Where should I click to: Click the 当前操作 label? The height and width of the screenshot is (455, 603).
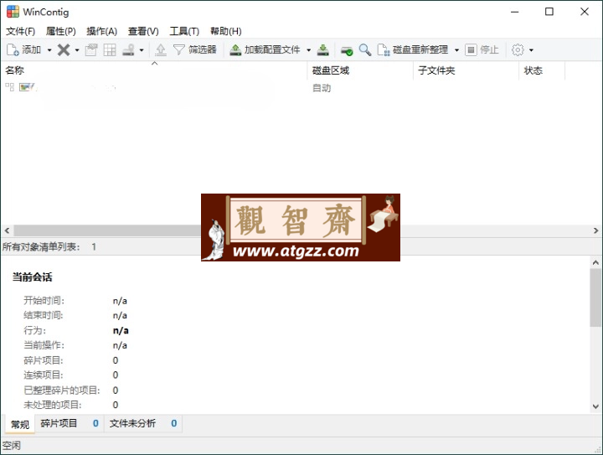point(44,345)
